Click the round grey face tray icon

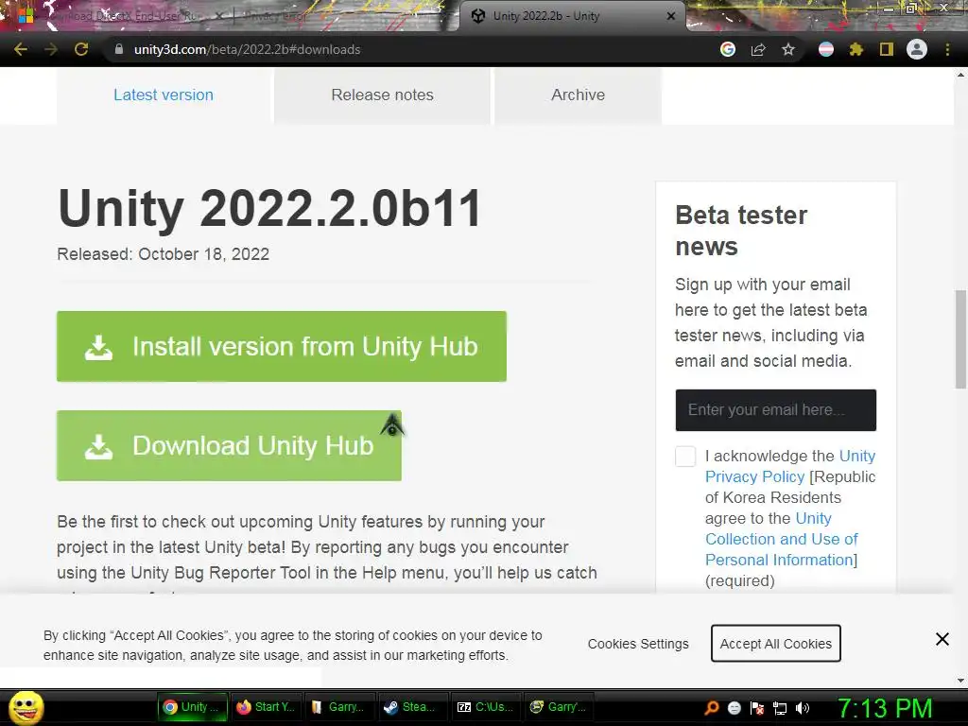point(734,707)
